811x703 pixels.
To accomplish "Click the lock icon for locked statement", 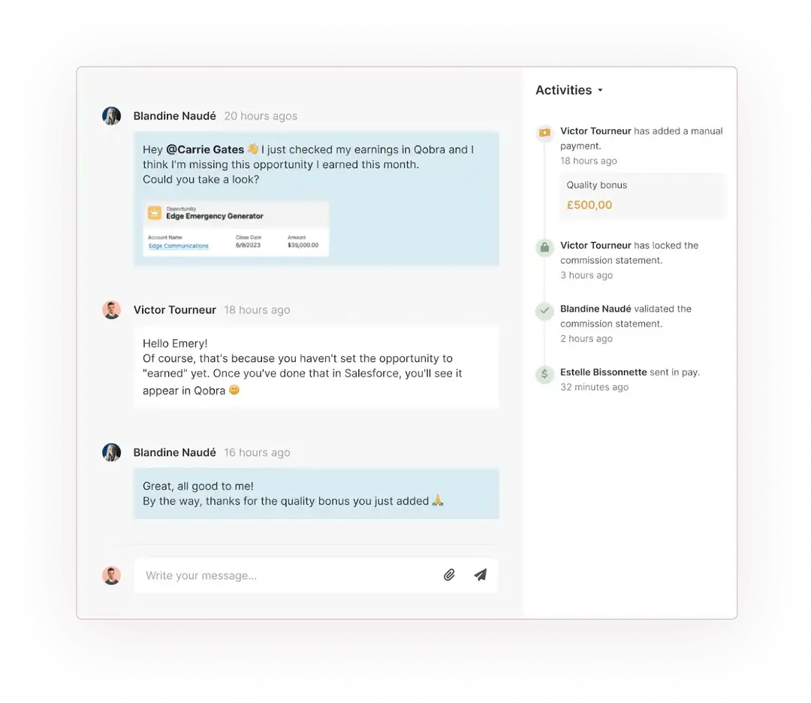I will 544,247.
